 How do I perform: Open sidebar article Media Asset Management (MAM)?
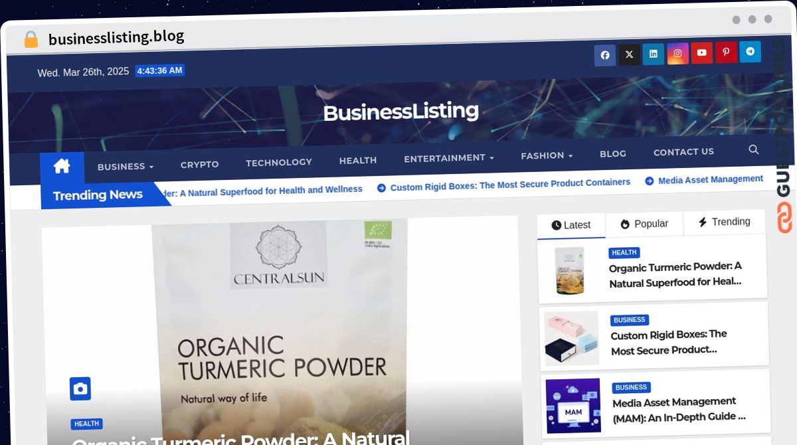point(679,410)
